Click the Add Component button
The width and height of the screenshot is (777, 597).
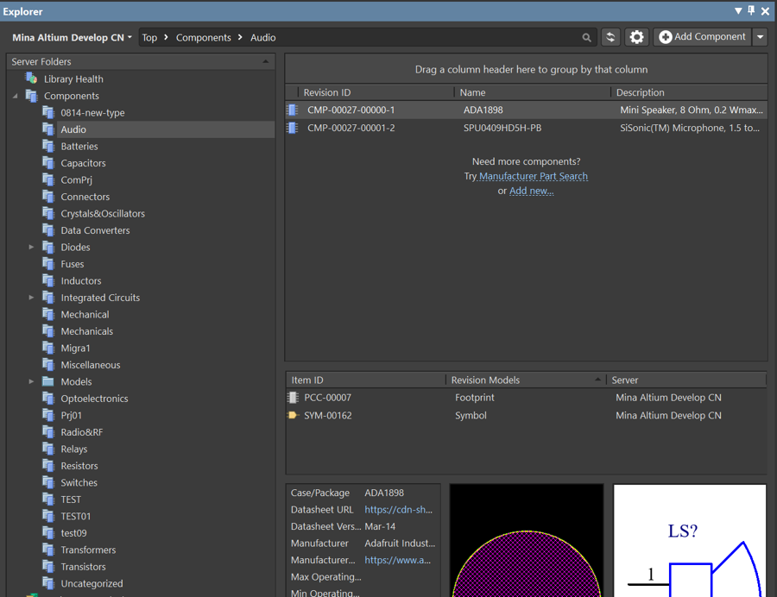coord(703,37)
